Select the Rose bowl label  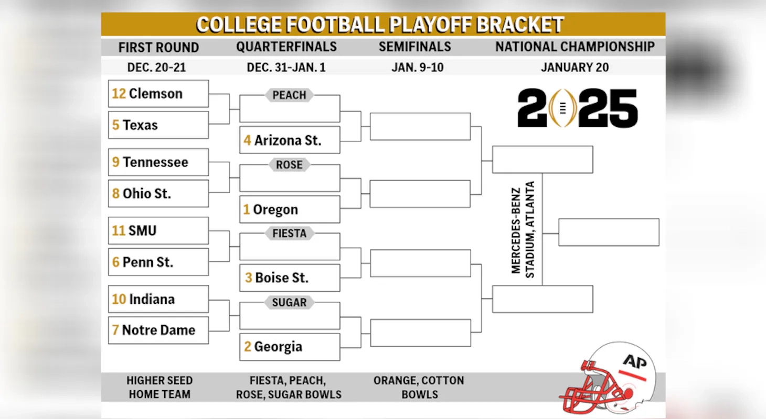pyautogui.click(x=289, y=164)
